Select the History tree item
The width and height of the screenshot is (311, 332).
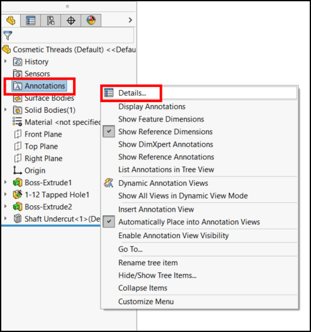point(37,62)
